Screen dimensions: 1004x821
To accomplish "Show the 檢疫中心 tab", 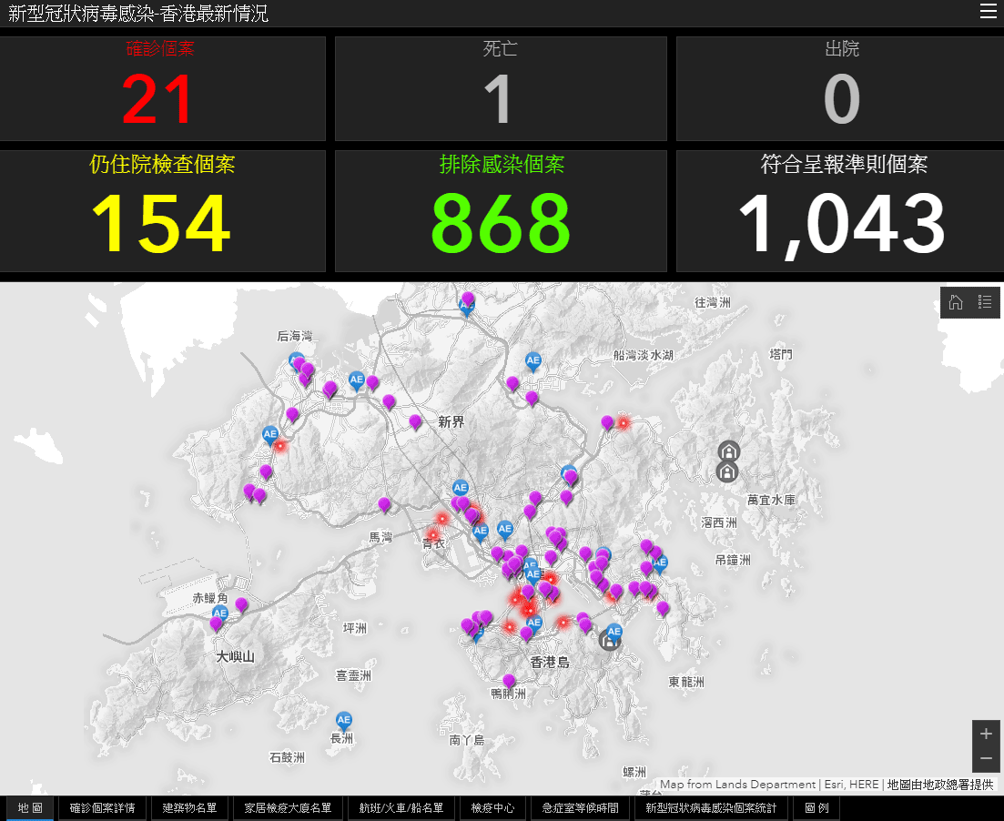I will pos(492,808).
